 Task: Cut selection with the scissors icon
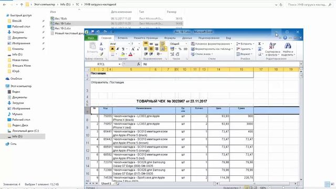[x=101, y=44]
